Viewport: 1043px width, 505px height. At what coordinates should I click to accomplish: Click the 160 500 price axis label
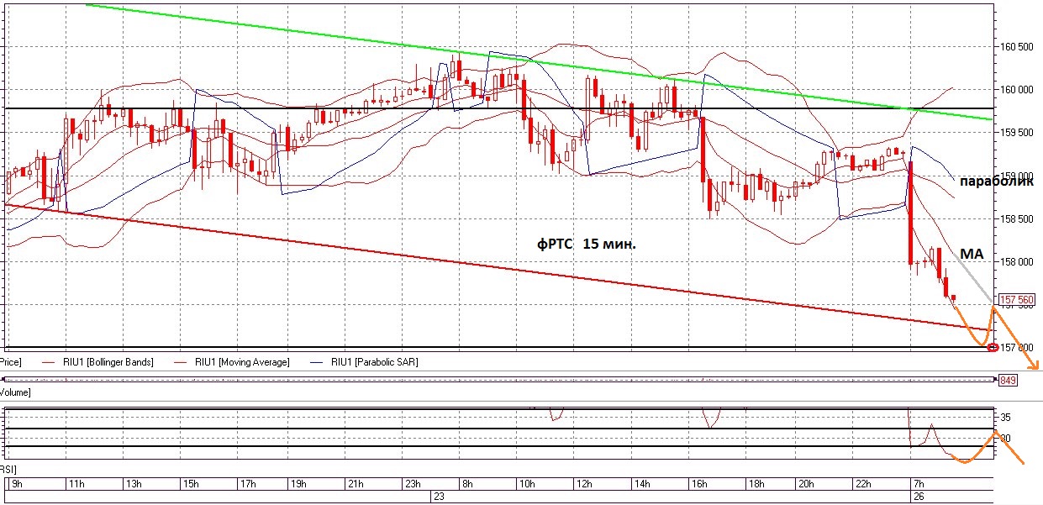(x=1018, y=47)
